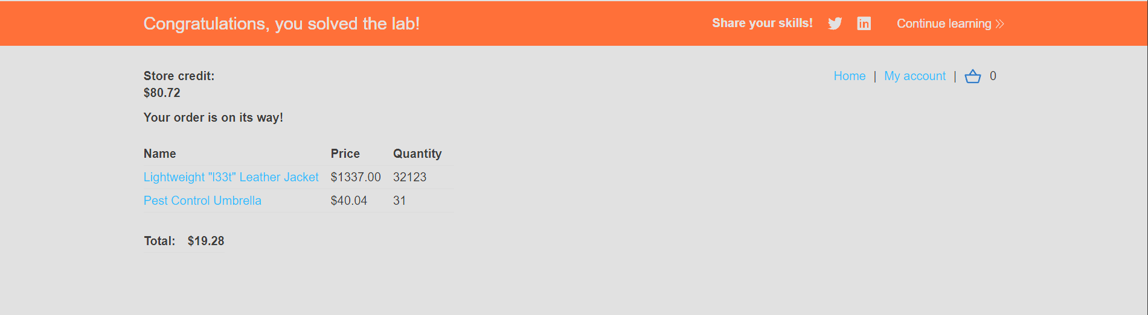1148x315 pixels.
Task: Select the $1337.00 price cell
Action: pos(356,177)
